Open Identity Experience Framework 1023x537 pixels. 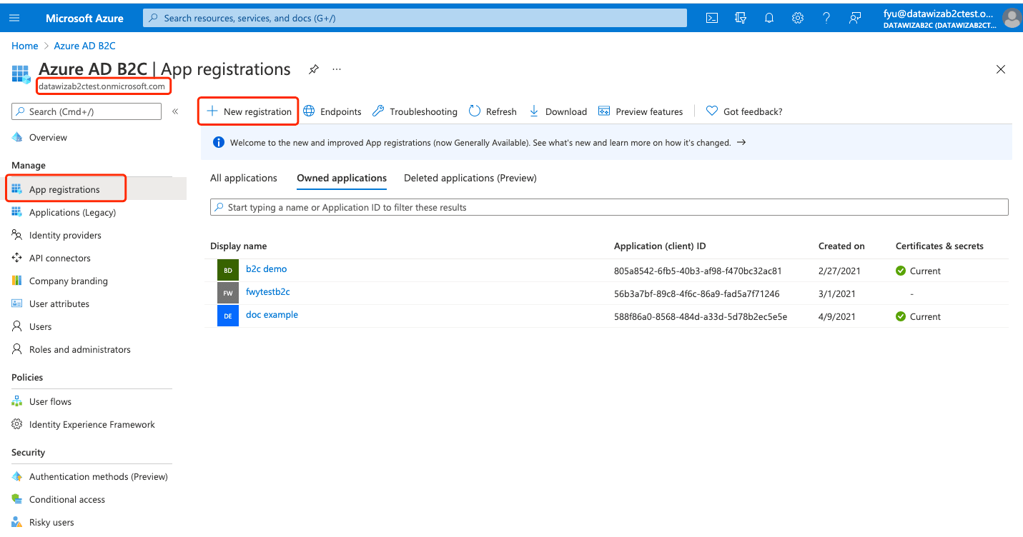point(92,424)
